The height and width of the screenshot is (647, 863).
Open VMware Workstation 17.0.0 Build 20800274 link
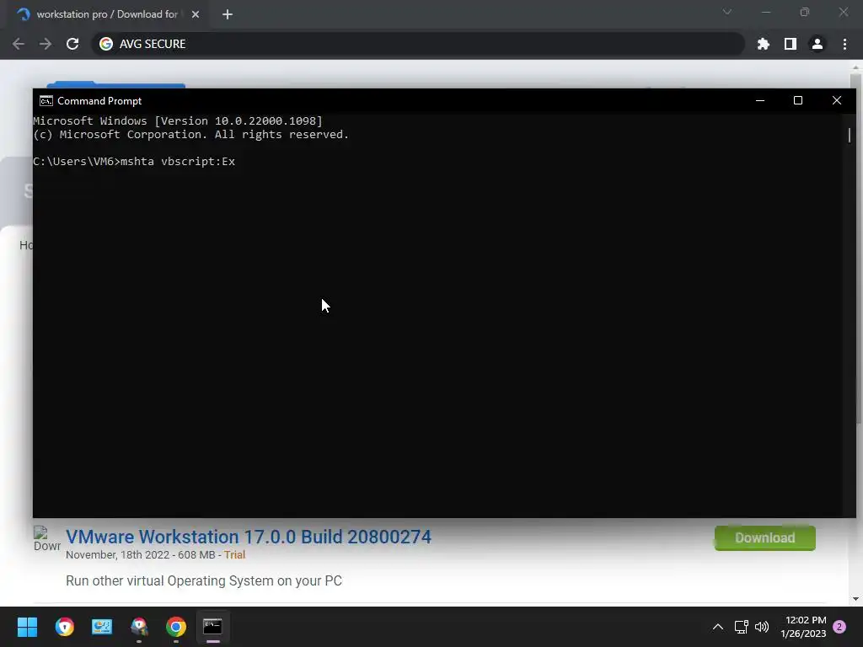click(x=249, y=537)
